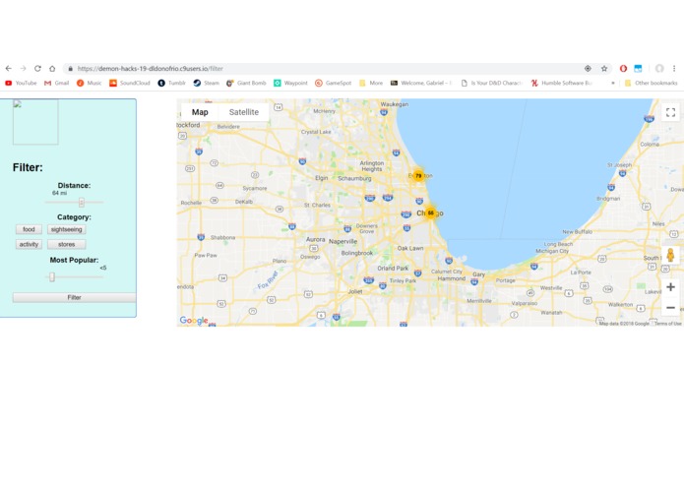Click Joliet label on the map
Viewport: 684px width, 486px height.
355,291
